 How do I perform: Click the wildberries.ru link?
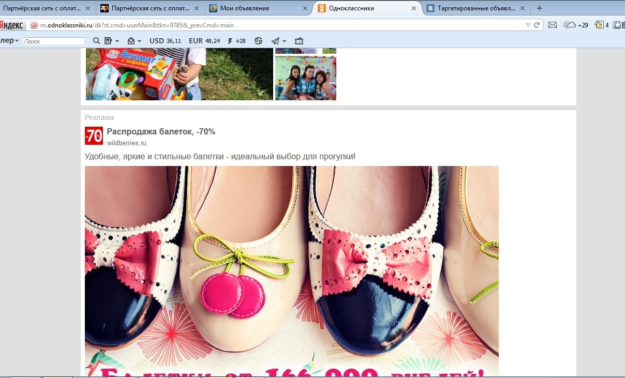point(126,143)
